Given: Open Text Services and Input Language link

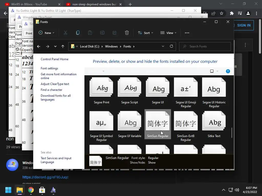Looking at the screenshot, I should (56, 160).
